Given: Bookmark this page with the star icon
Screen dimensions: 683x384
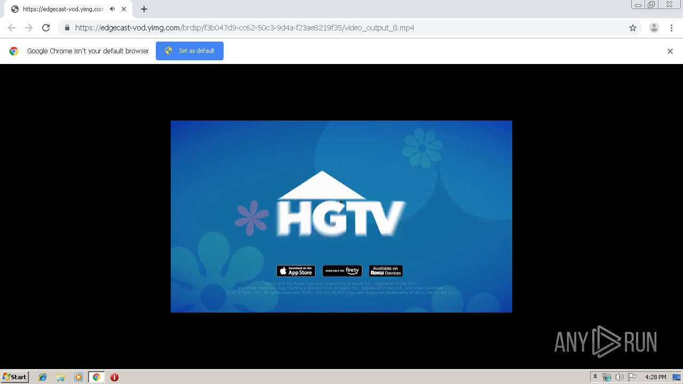Looking at the screenshot, I should 633,28.
